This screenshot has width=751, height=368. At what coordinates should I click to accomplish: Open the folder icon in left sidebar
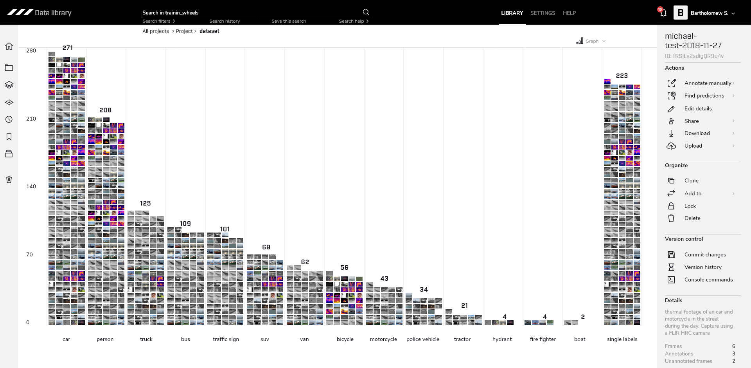[x=9, y=68]
